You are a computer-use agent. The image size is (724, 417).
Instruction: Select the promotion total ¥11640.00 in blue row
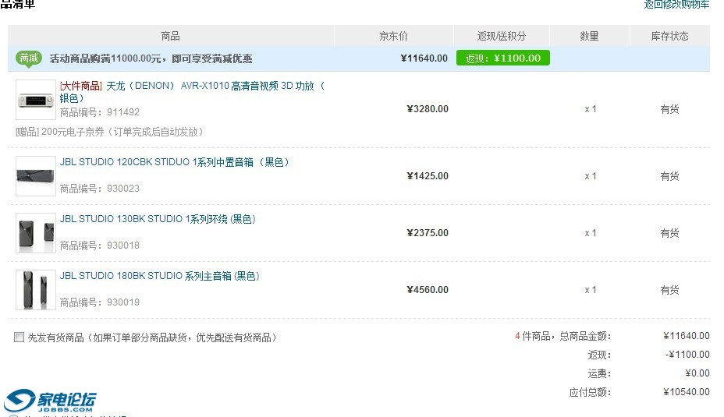click(424, 58)
